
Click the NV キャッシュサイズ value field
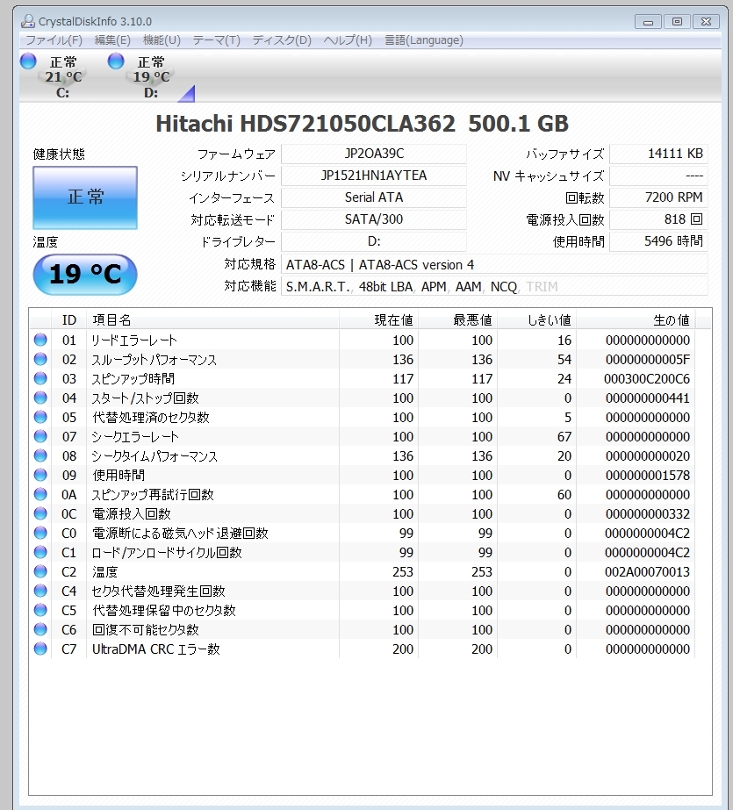point(658,176)
